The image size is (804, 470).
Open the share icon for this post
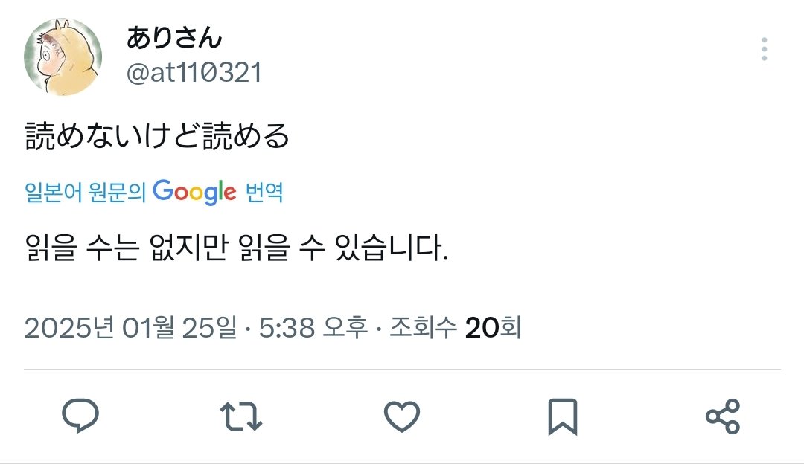(x=723, y=416)
